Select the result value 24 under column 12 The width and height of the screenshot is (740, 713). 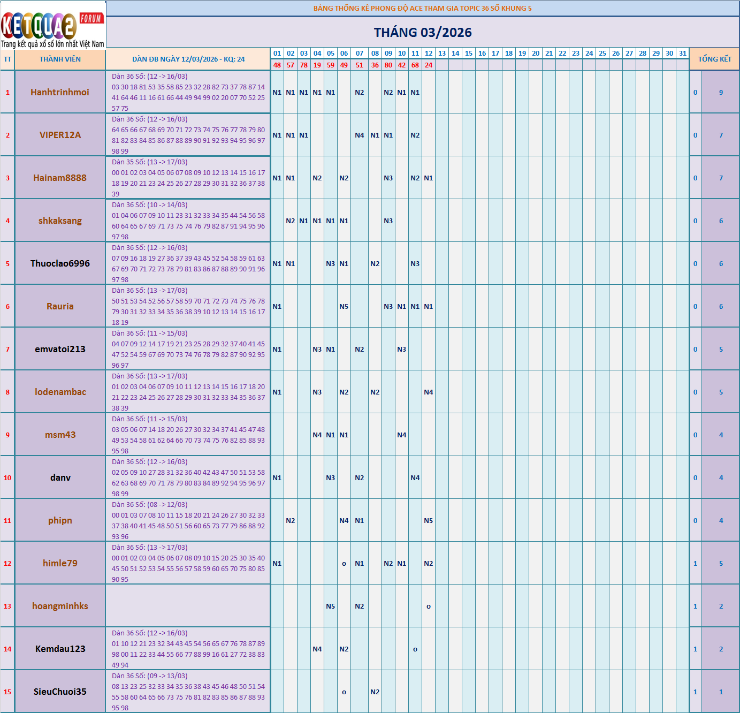pos(430,65)
